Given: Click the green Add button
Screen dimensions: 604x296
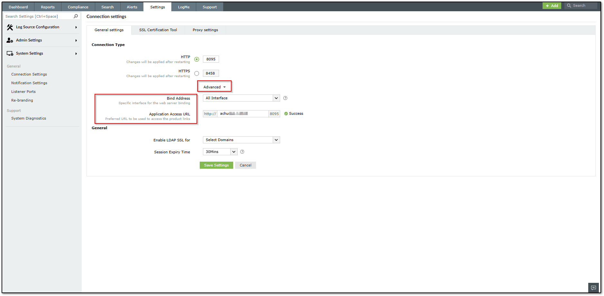Looking at the screenshot, I should 552,5.
